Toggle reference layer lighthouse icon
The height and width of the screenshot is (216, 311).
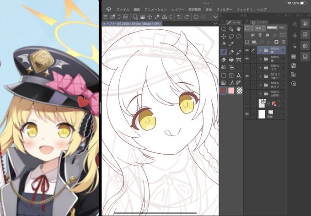[x=260, y=35]
